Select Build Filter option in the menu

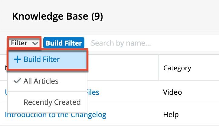42,59
